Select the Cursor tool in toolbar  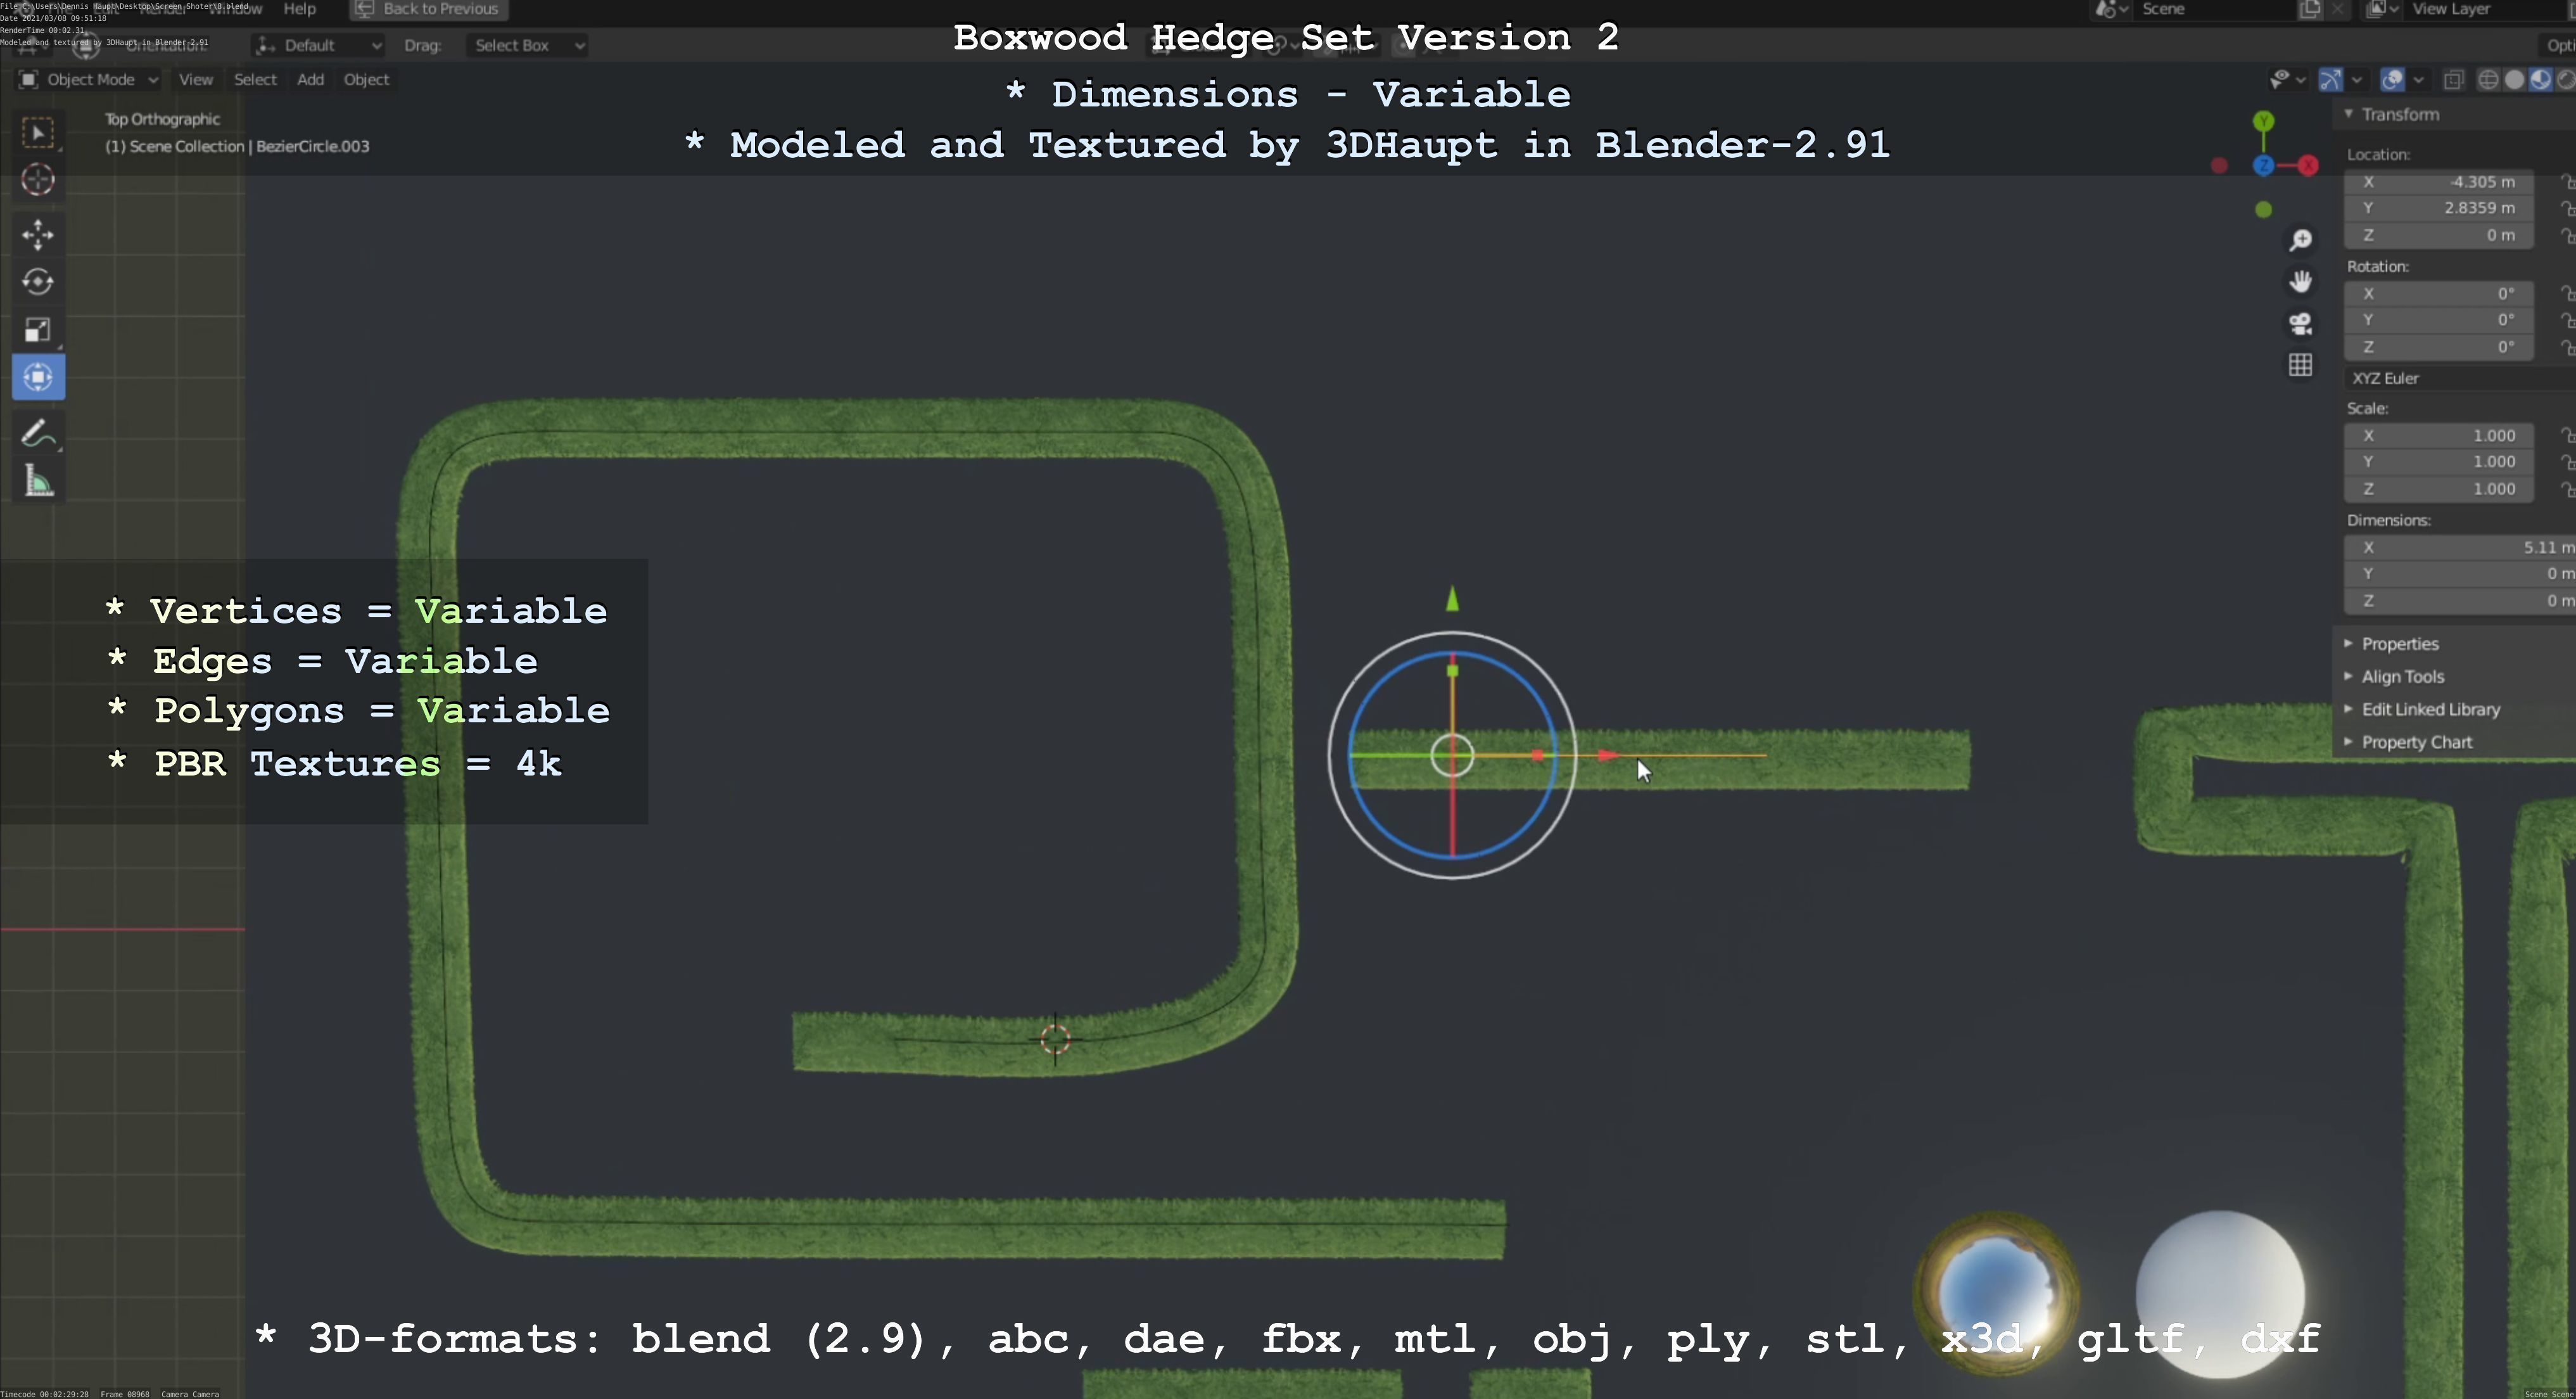point(38,180)
